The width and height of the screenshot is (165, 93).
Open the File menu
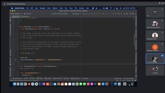[x=27, y=8]
